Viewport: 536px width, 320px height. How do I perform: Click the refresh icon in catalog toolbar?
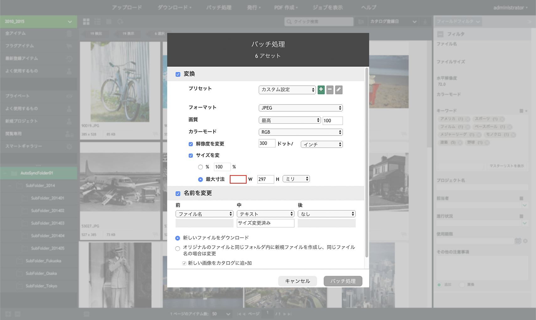(120, 22)
